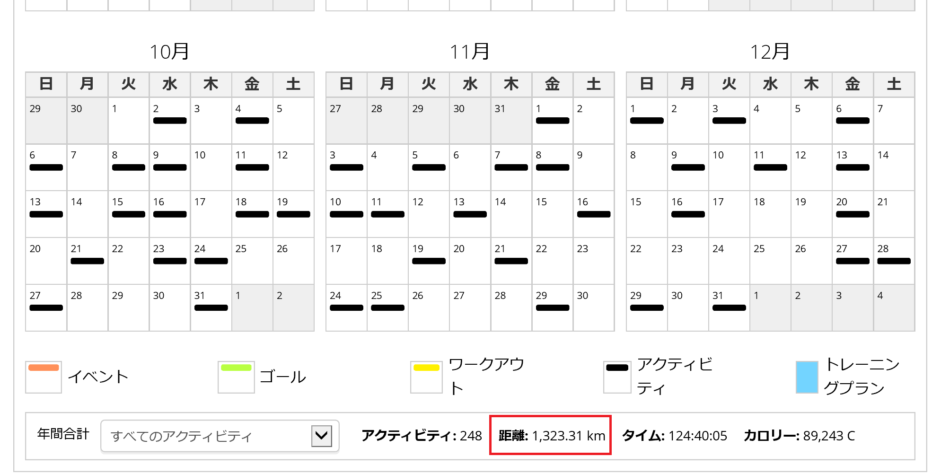Select the activity bar on December 16
Screen dimensions: 932x474
pos(688,214)
